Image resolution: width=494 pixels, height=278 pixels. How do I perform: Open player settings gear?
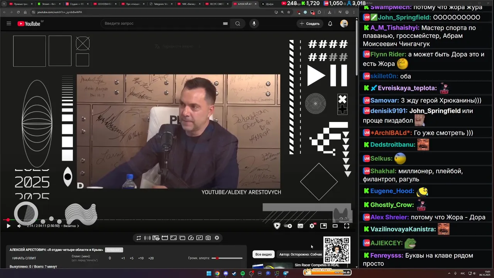(312, 226)
